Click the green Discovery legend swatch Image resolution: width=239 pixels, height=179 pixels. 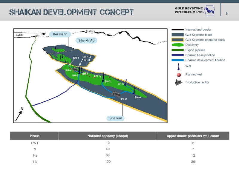(x=177, y=45)
